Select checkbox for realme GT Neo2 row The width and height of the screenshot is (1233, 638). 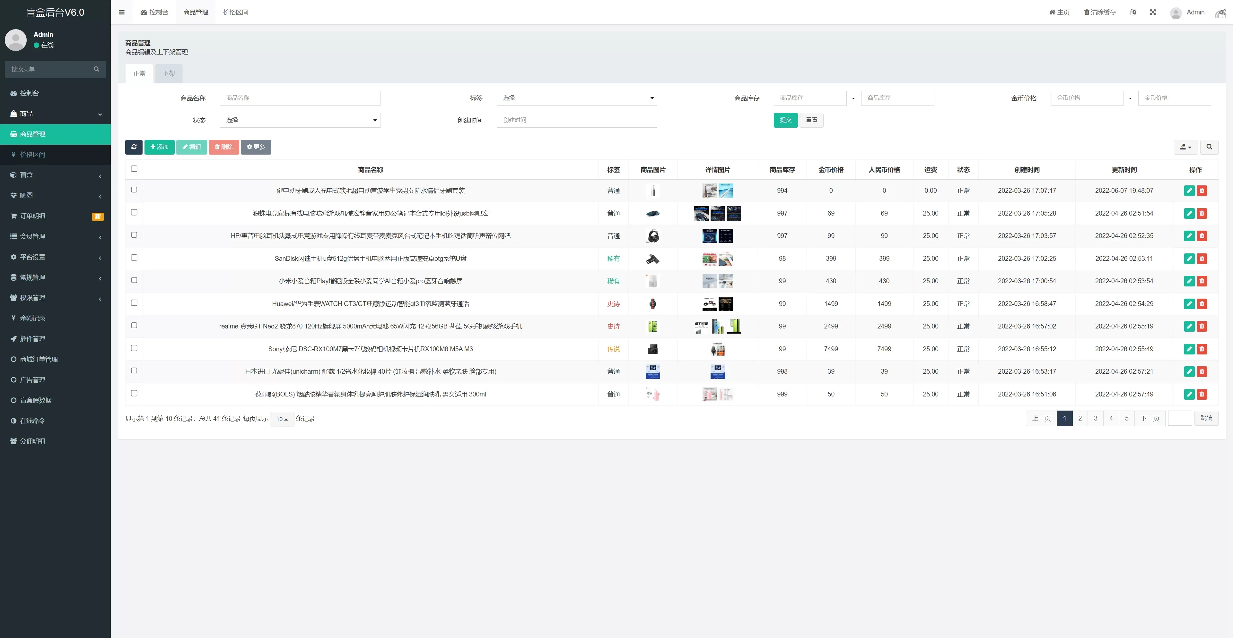[x=134, y=325]
